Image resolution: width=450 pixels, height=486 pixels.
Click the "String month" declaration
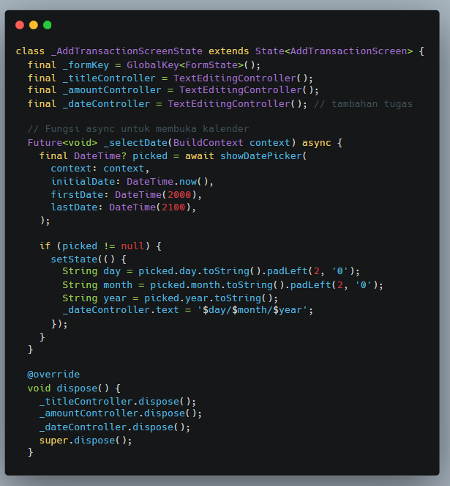(97, 285)
